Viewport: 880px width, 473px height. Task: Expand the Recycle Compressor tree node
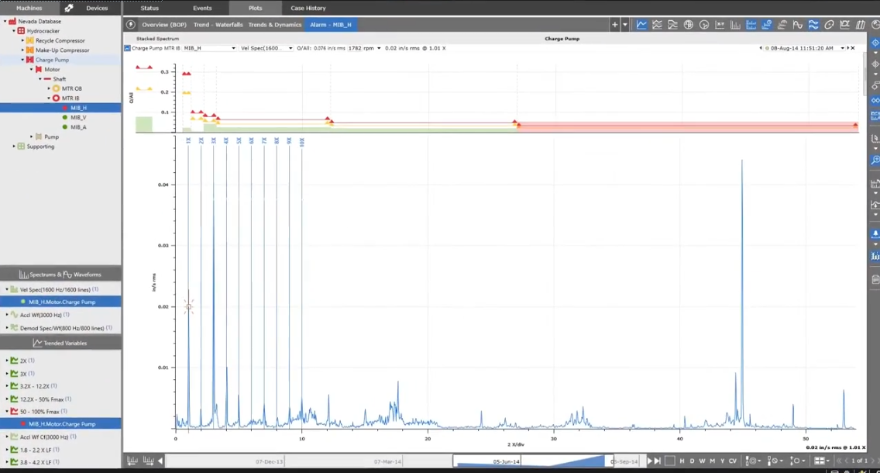[23, 40]
